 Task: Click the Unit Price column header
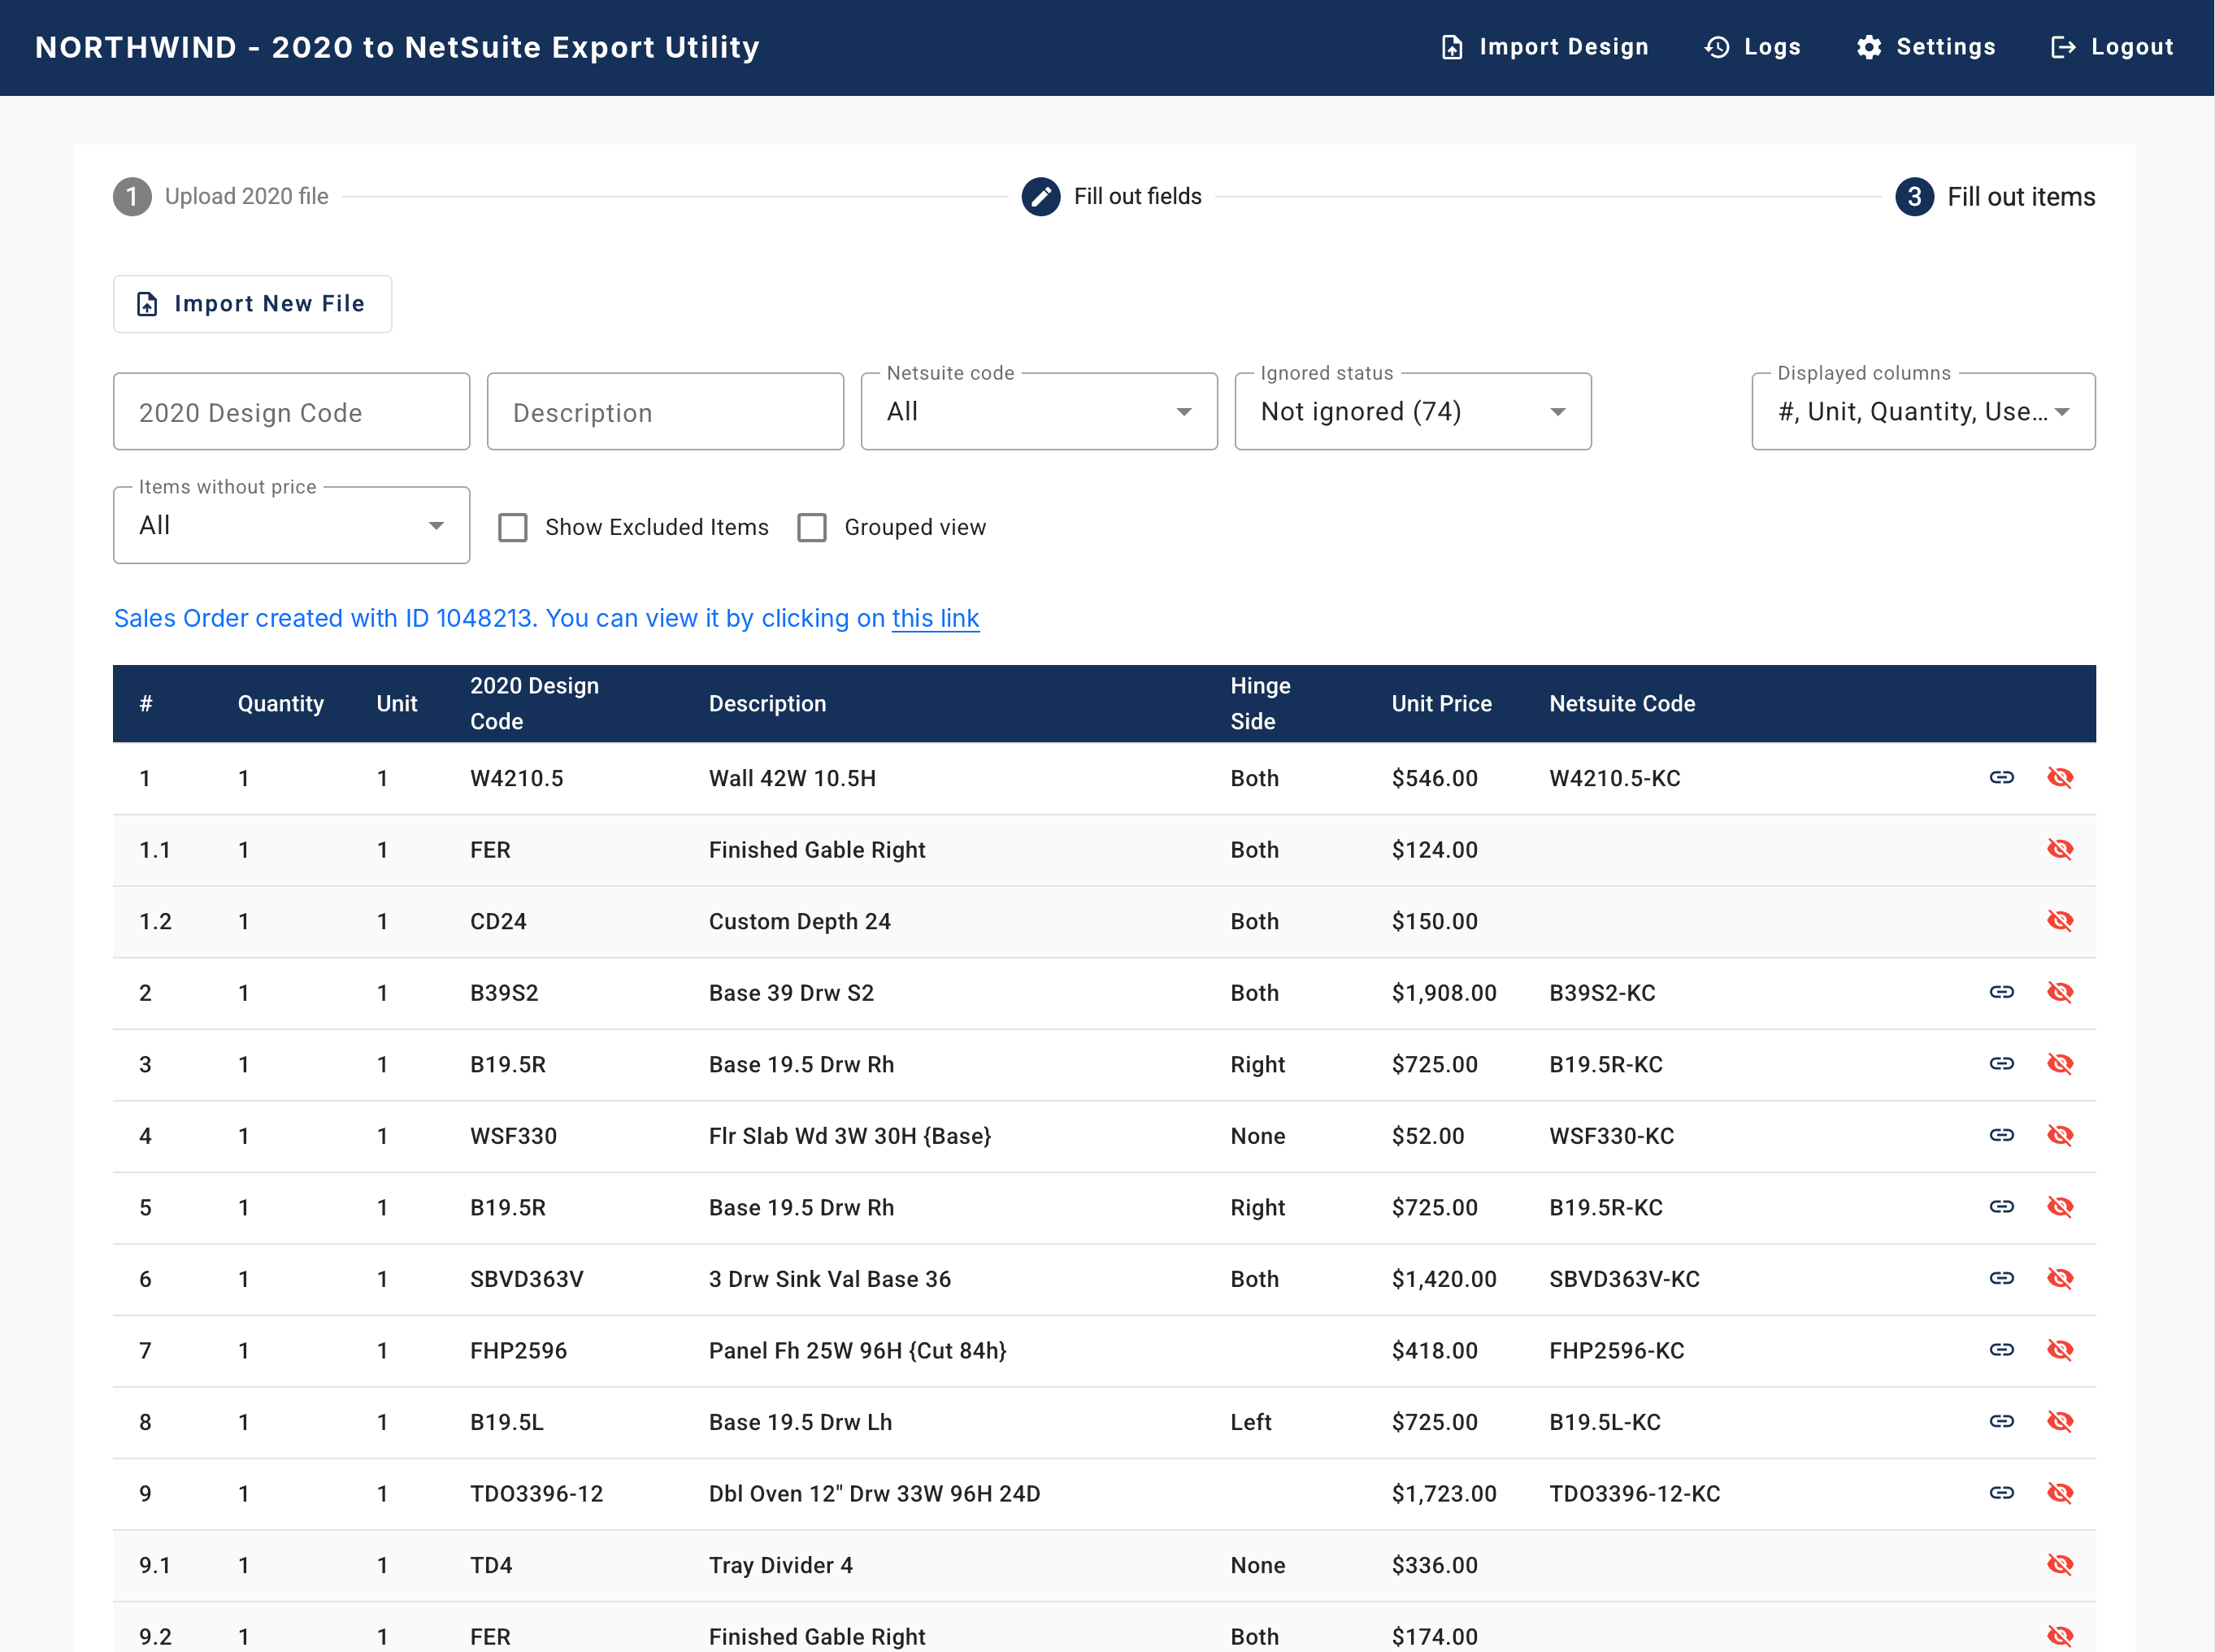point(1441,703)
